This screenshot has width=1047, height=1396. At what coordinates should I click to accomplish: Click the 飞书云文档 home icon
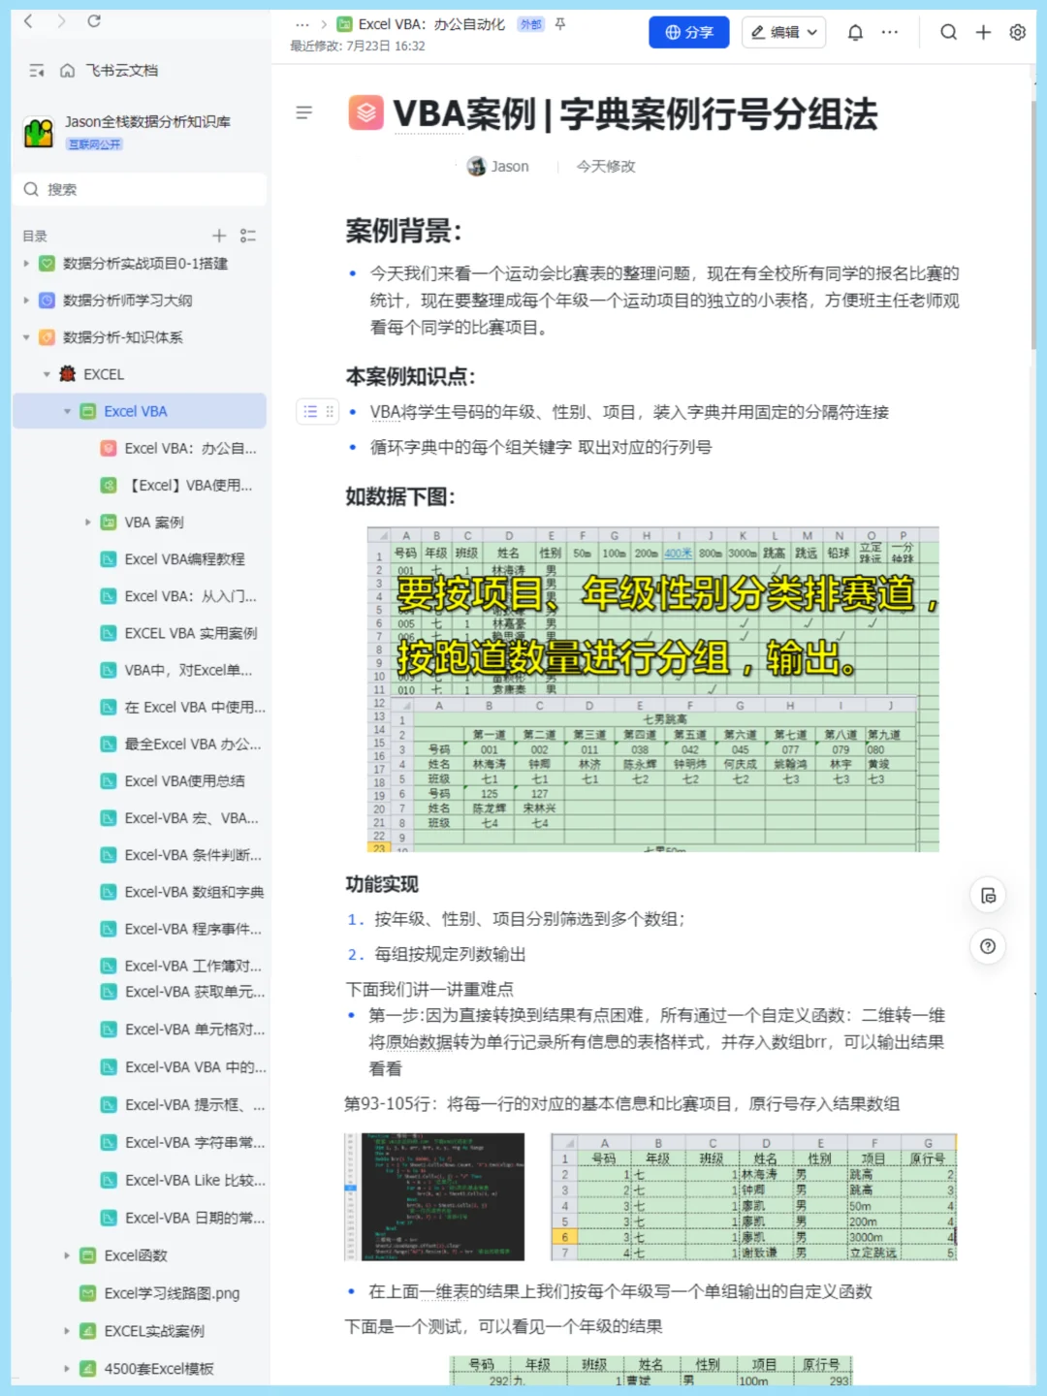(x=66, y=71)
